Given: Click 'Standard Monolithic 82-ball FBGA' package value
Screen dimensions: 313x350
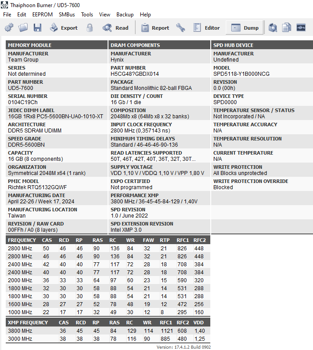Looking at the screenshot, I should [151, 88].
